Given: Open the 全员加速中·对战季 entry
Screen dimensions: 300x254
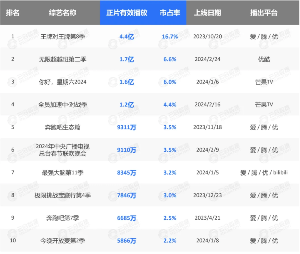Looking at the screenshot, I should pyautogui.click(x=62, y=105).
